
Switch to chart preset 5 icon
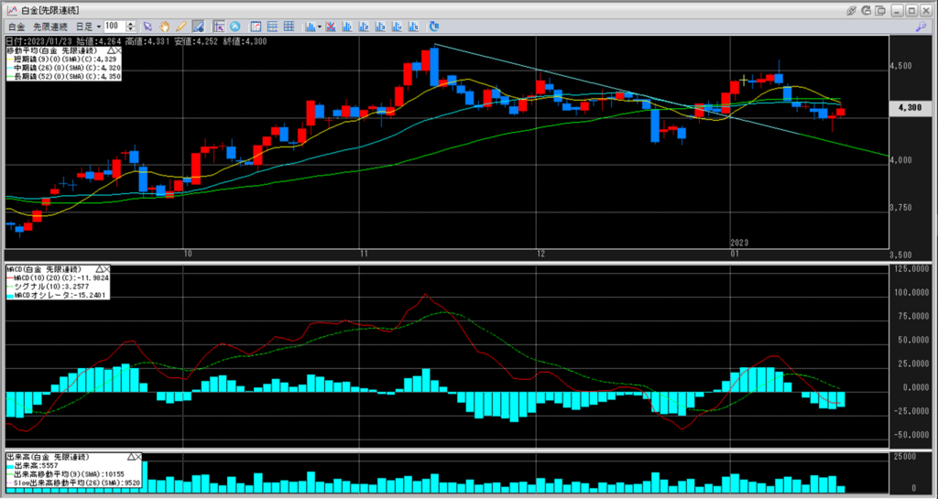coord(413,27)
